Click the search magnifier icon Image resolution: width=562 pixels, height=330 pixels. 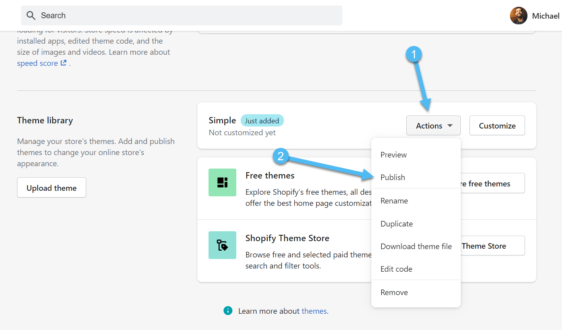[31, 15]
